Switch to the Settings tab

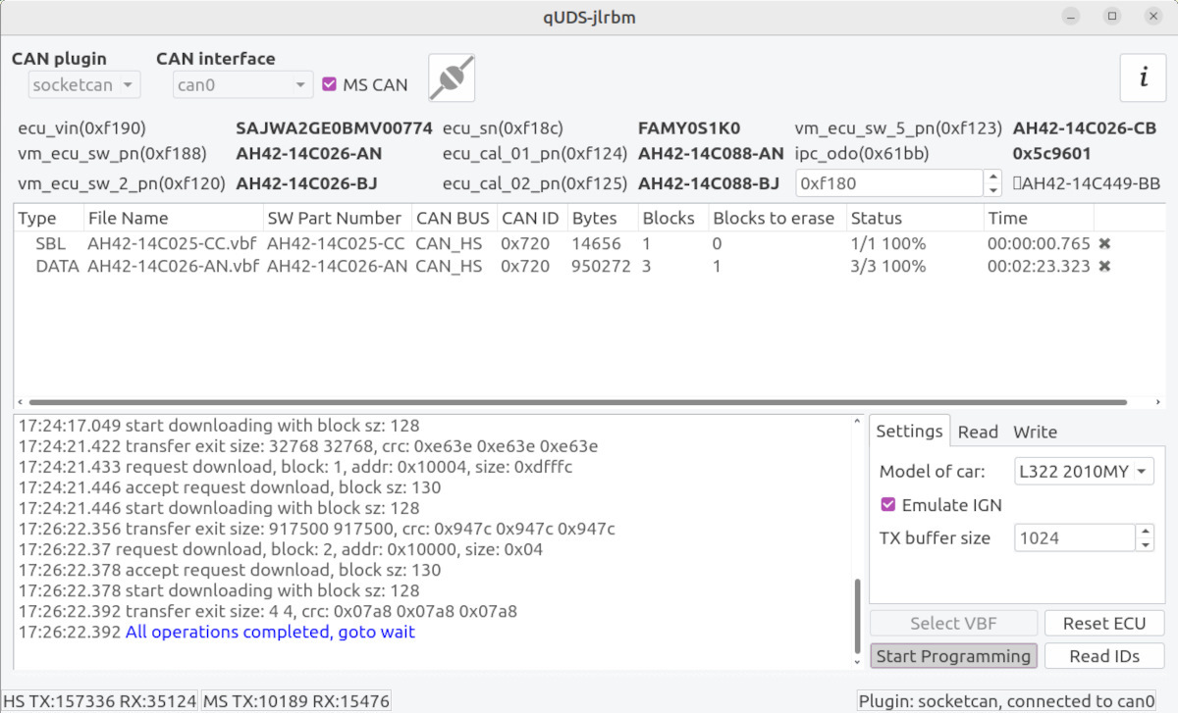[x=909, y=432]
